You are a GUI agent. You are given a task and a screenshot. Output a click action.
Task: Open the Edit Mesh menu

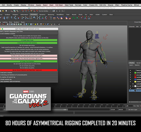(59, 5)
